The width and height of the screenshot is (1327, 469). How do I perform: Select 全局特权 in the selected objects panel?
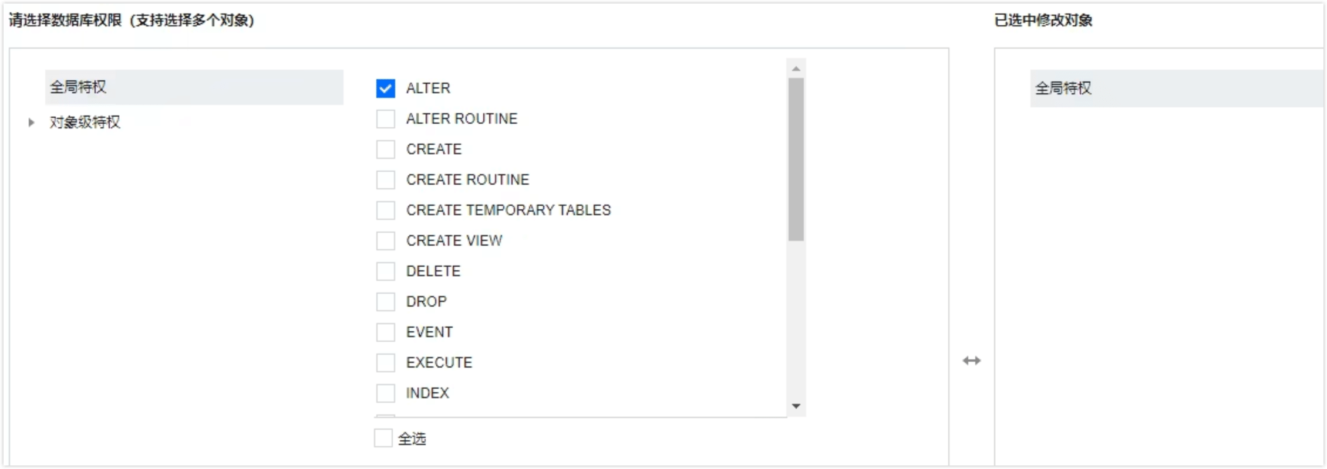click(x=1063, y=89)
